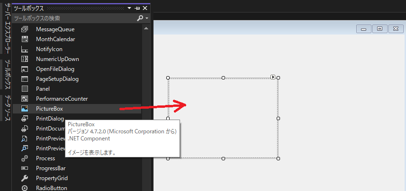
Task: Toggle the toolbox auto-hide pin
Action: point(138,8)
